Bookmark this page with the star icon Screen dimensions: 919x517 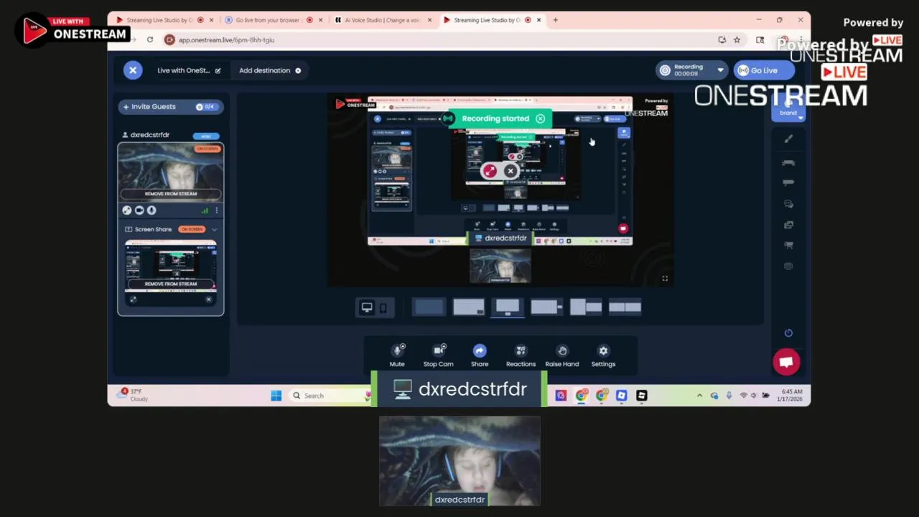(x=737, y=40)
